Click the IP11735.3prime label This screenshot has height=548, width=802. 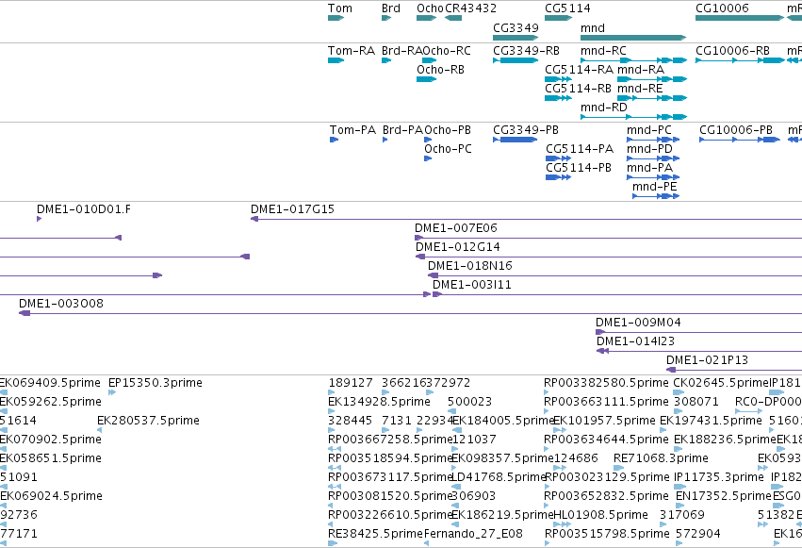coord(719,477)
